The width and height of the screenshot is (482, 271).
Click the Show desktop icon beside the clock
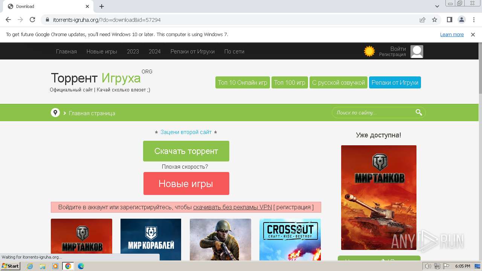pos(478,266)
